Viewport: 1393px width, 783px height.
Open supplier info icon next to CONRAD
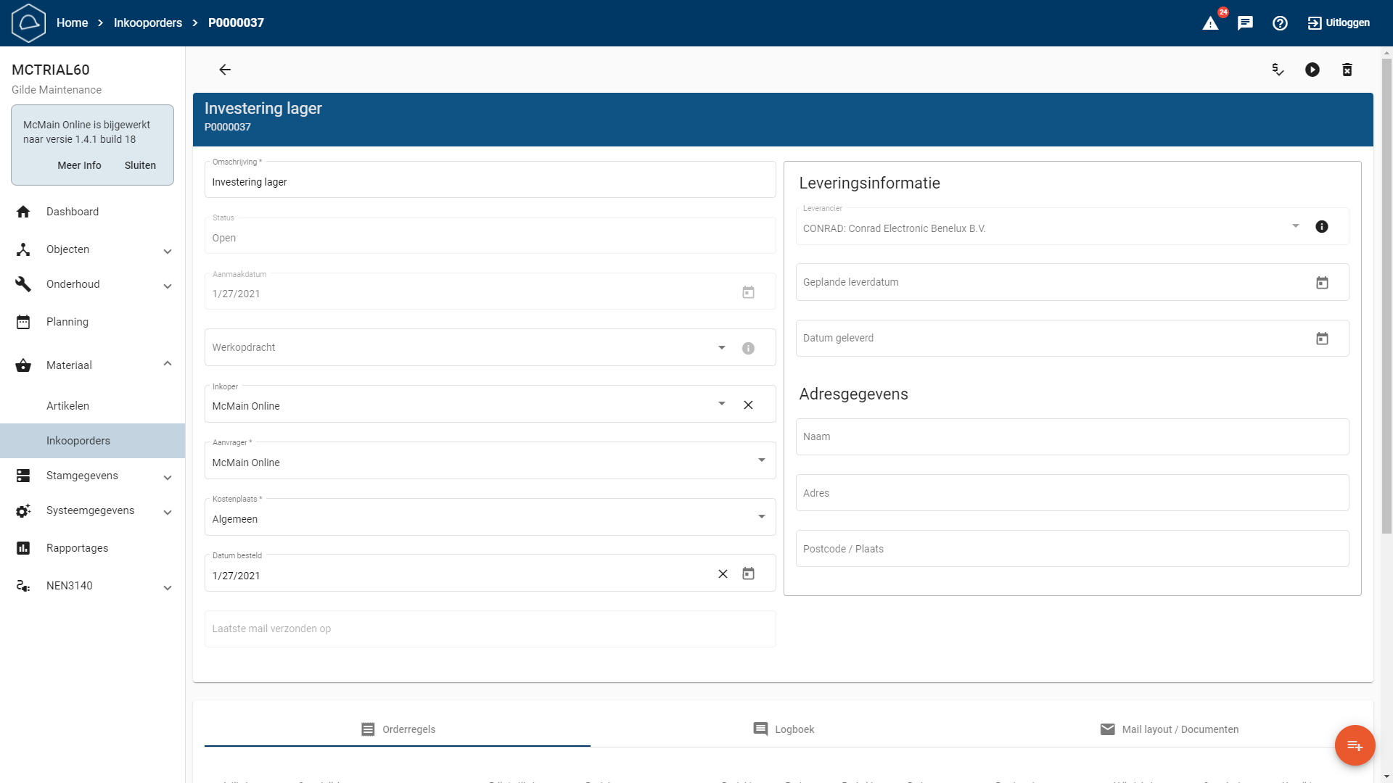[1322, 227]
